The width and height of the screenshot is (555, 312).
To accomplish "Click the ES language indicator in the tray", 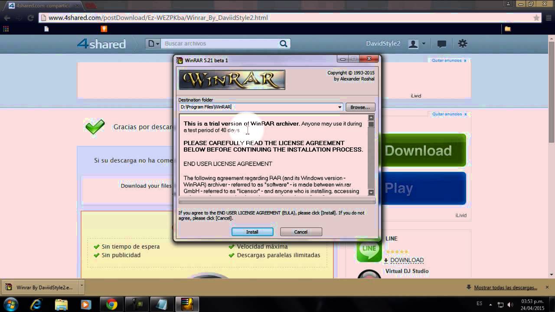I will pyautogui.click(x=480, y=304).
